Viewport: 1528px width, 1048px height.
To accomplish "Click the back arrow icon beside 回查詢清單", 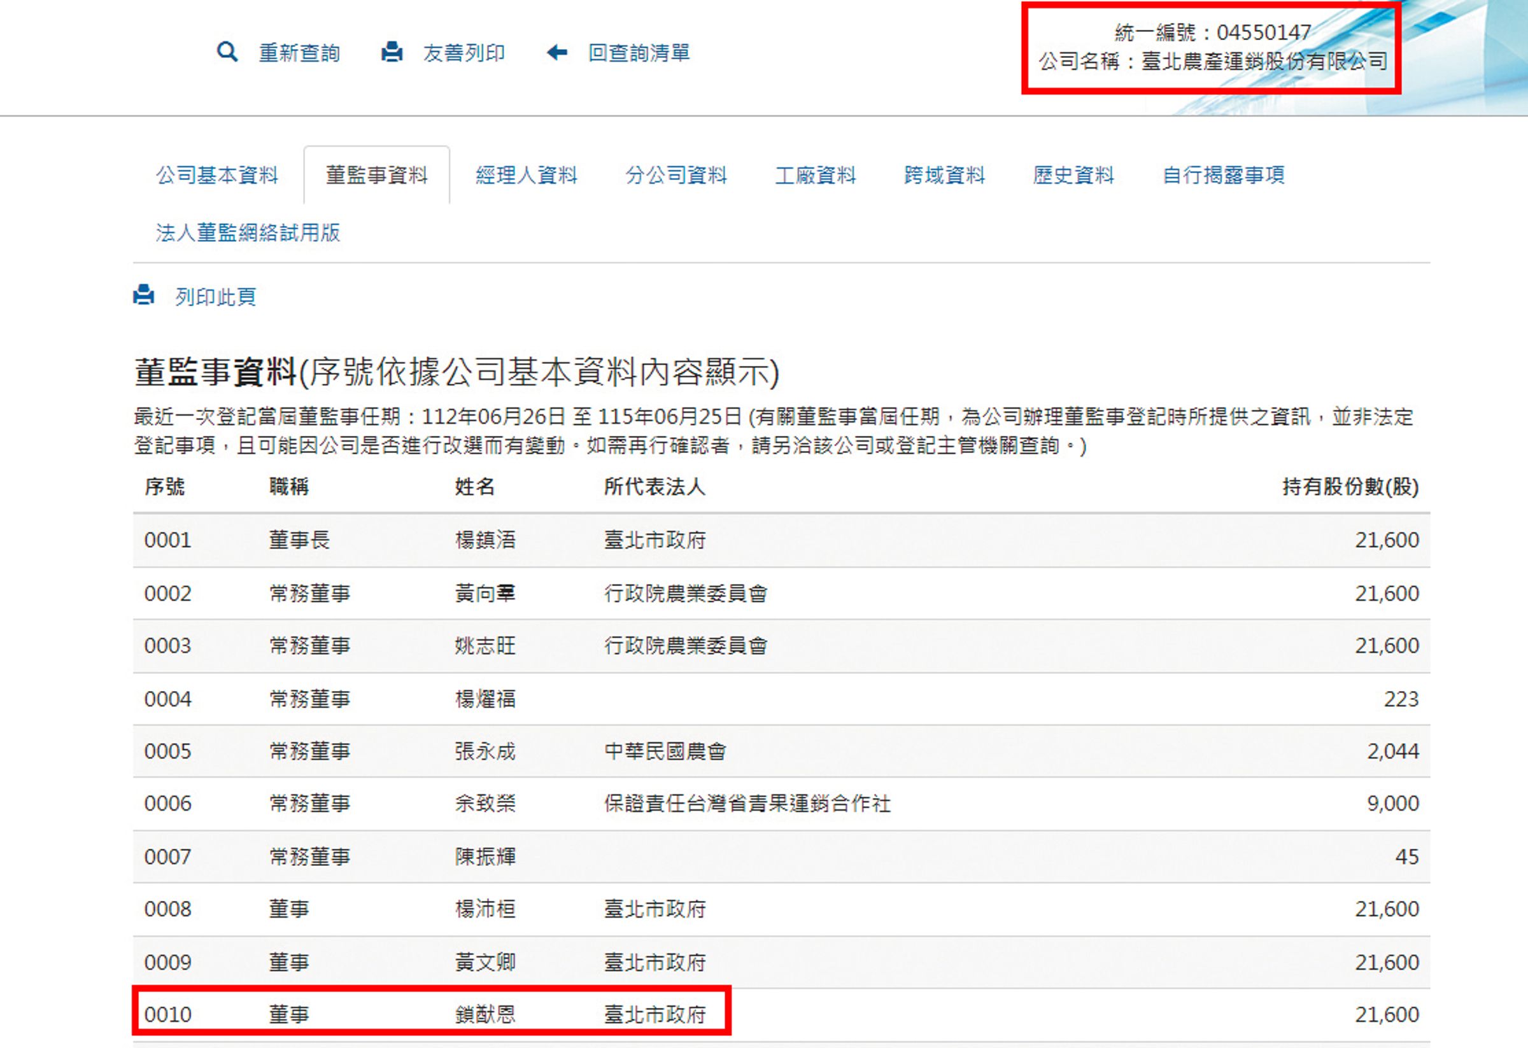I will [557, 52].
